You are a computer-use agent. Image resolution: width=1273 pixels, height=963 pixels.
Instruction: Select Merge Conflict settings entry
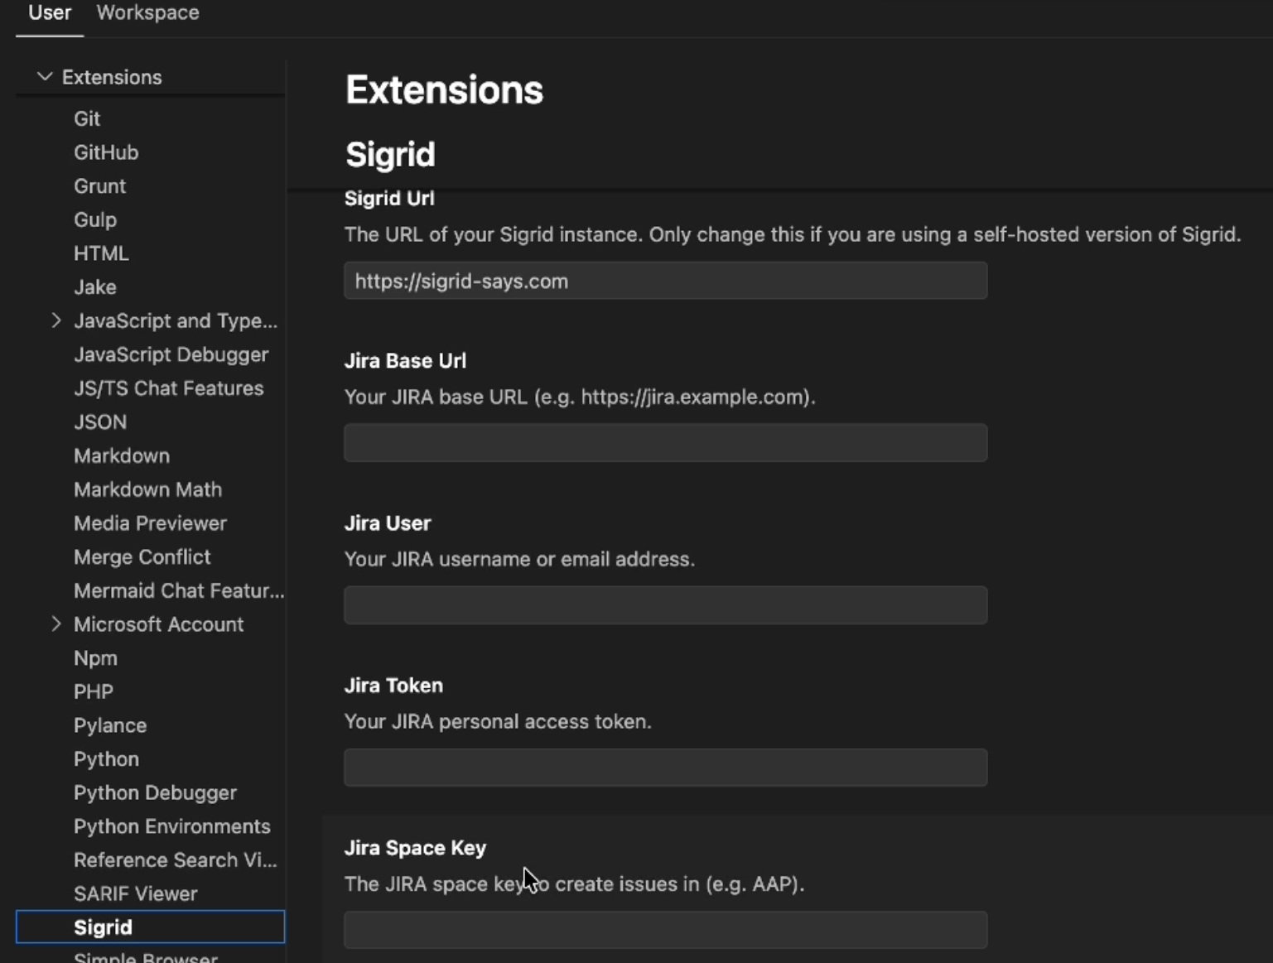pyautogui.click(x=142, y=556)
